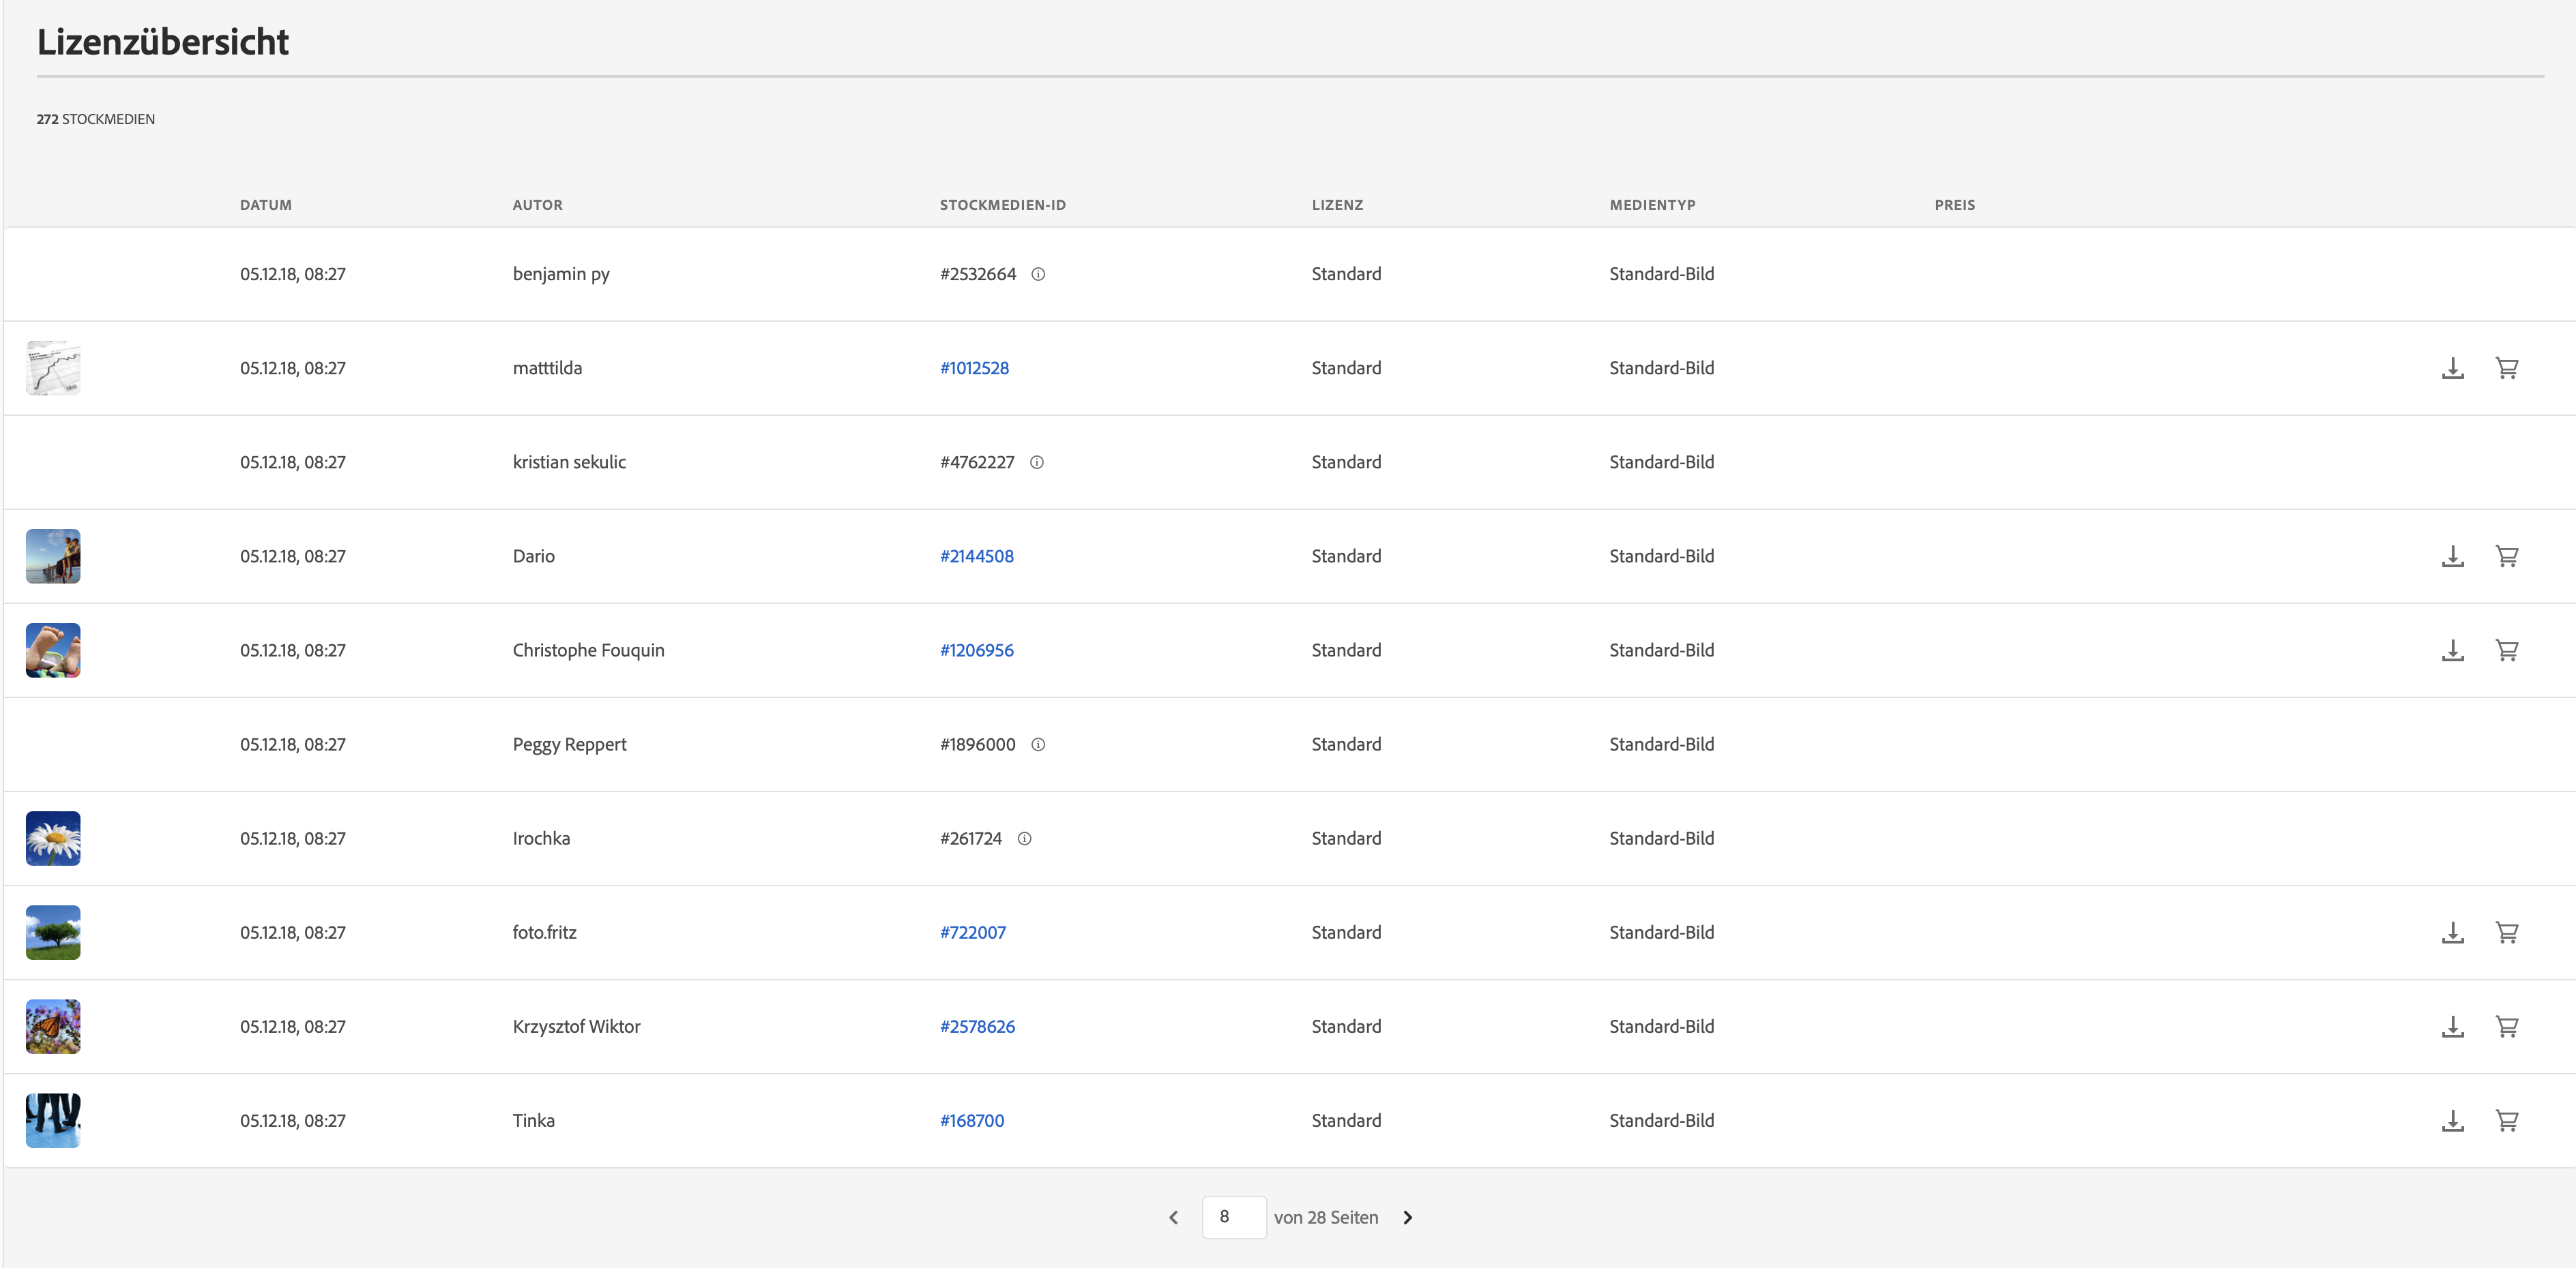This screenshot has height=1268, width=2576.
Task: Click the cart icon in the Dario row
Action: tap(2506, 556)
